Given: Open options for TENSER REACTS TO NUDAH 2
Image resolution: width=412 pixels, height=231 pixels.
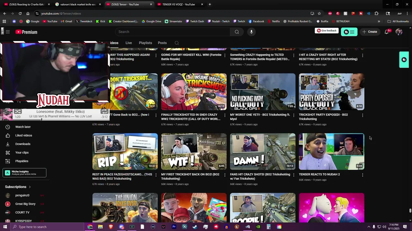Looking at the screenshot, I should coord(362,175).
